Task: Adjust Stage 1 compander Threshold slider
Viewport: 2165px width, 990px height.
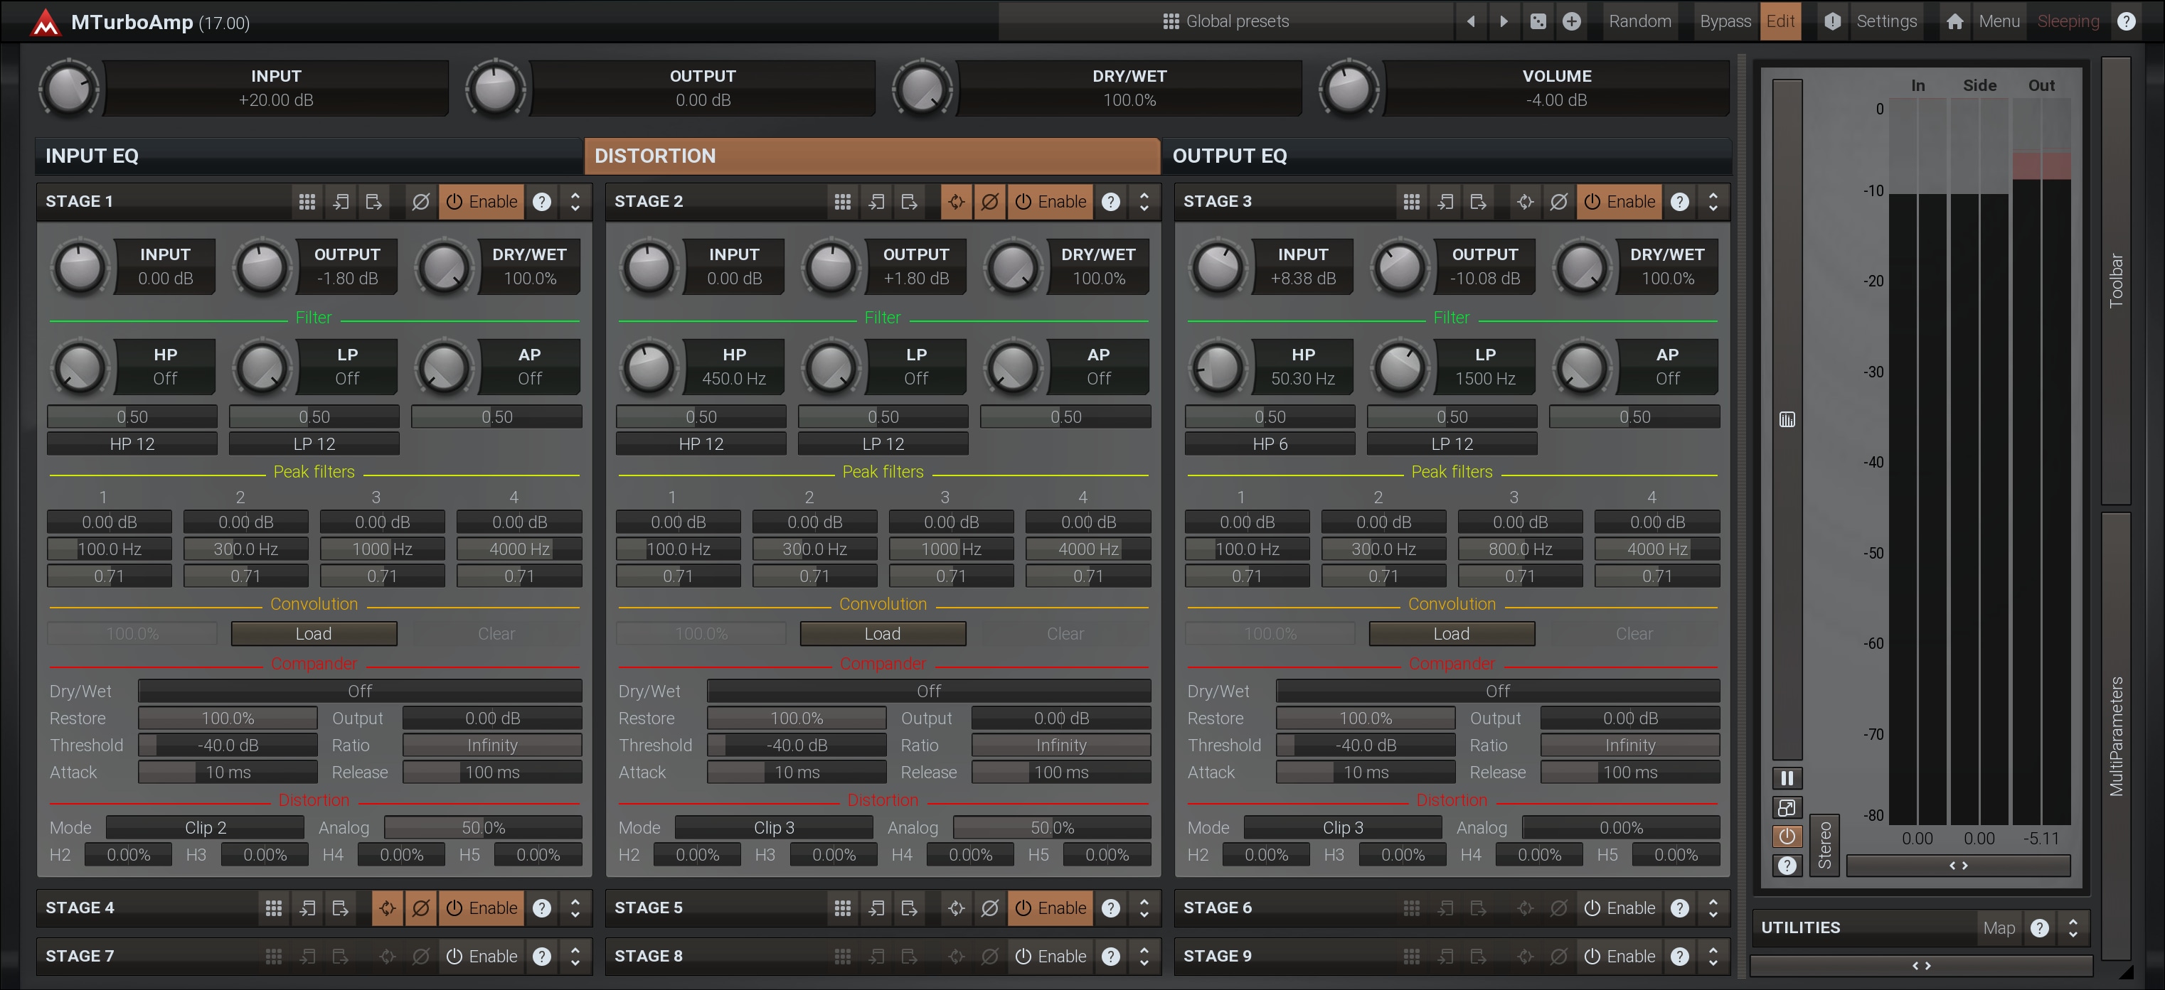Action: pos(228,745)
